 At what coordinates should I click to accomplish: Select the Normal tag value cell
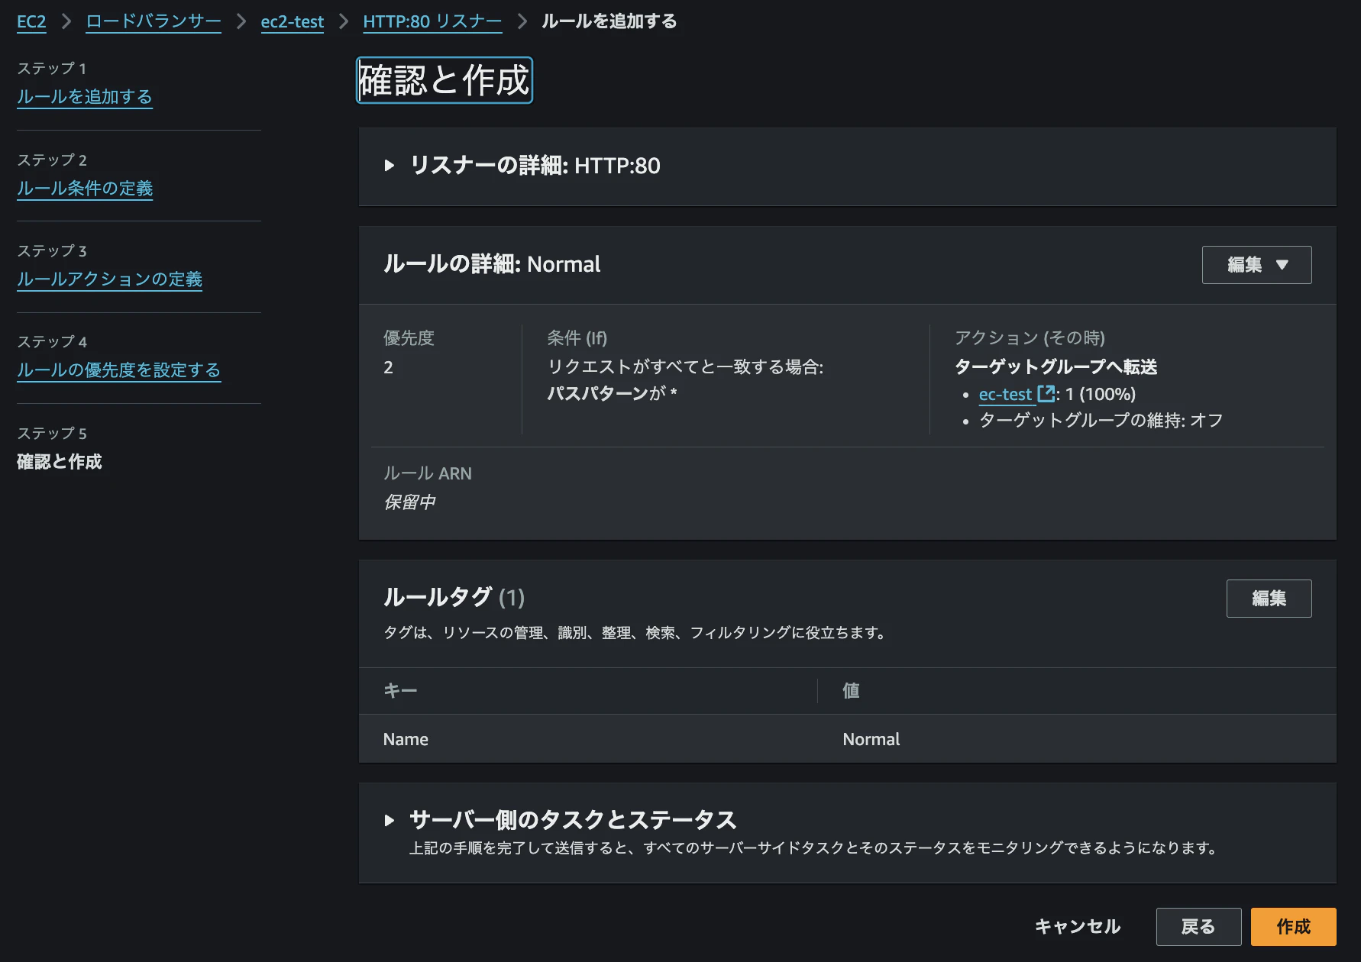click(871, 739)
